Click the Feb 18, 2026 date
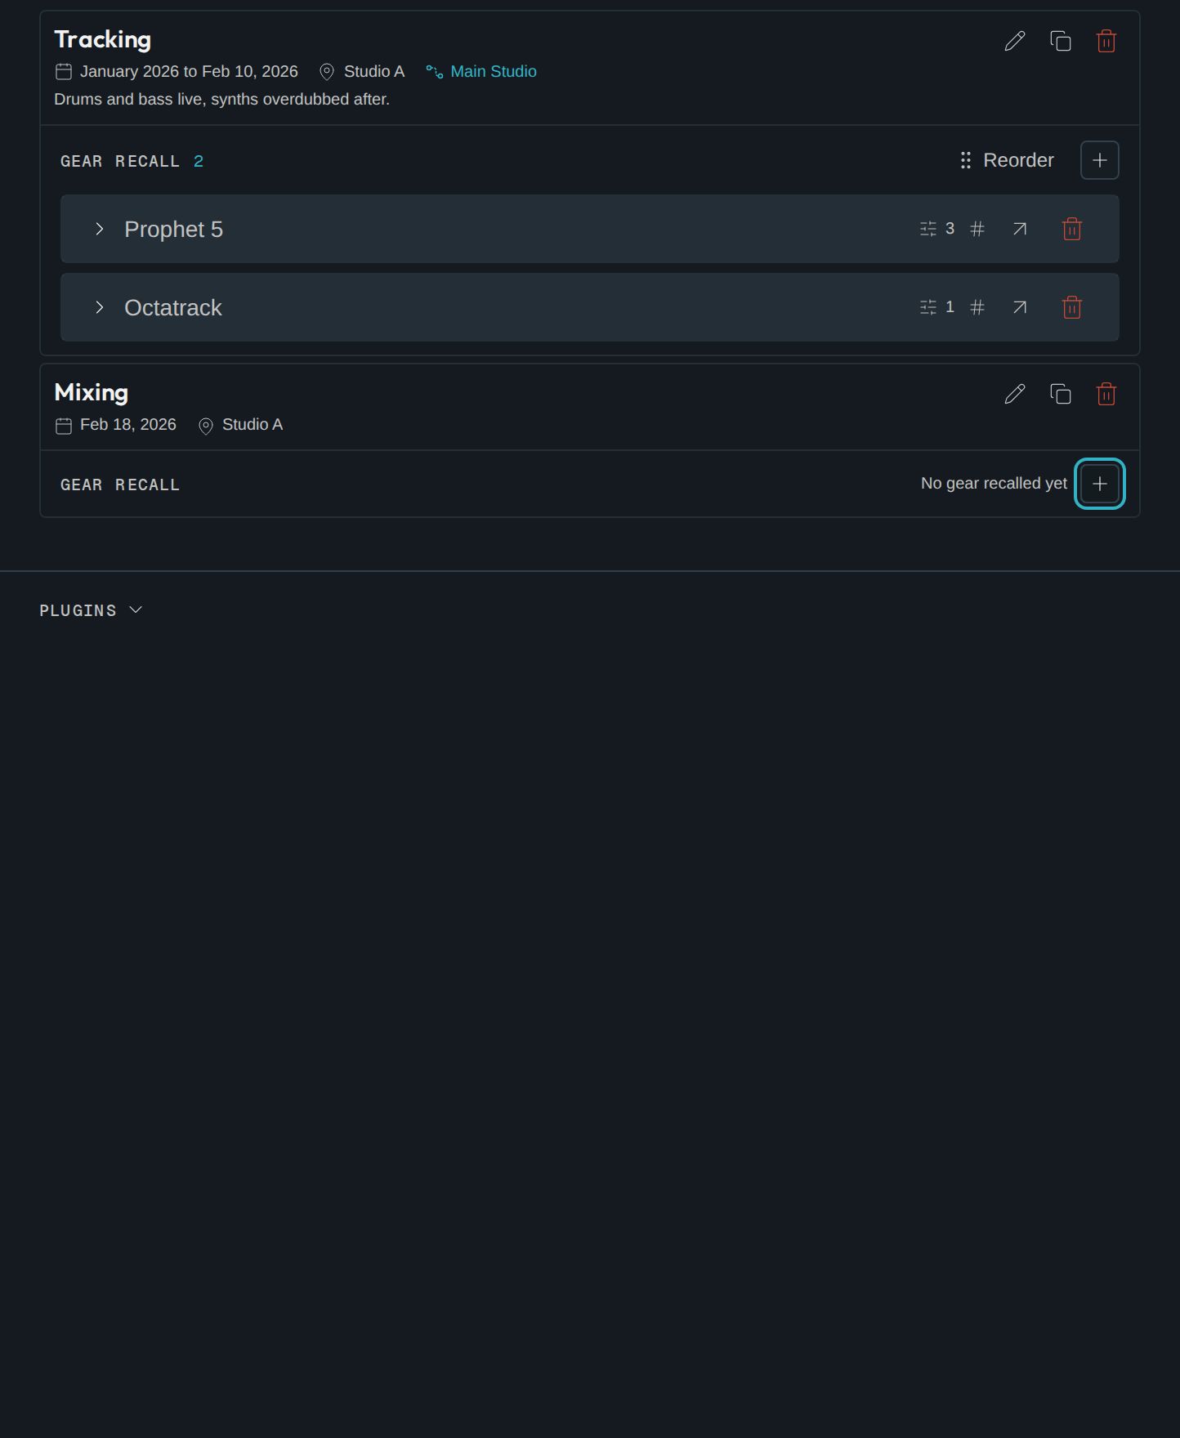The width and height of the screenshot is (1180, 1438). 128,424
